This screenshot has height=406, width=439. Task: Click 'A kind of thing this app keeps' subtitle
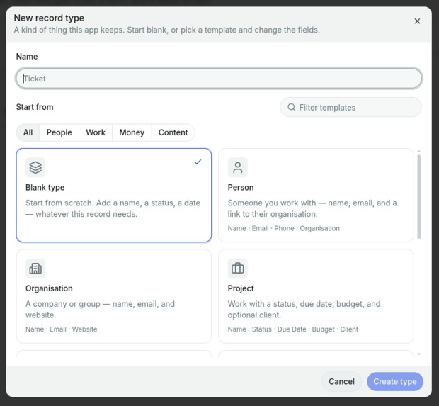pyautogui.click(x=167, y=30)
